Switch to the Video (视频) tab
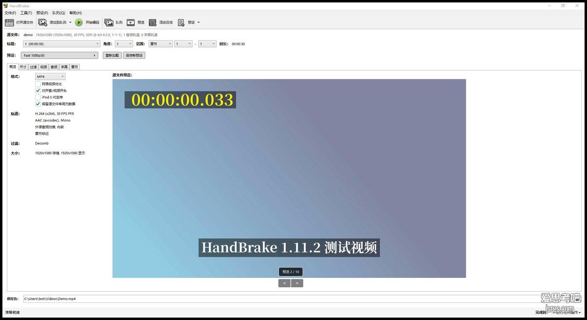The height and width of the screenshot is (320, 587). coord(44,67)
